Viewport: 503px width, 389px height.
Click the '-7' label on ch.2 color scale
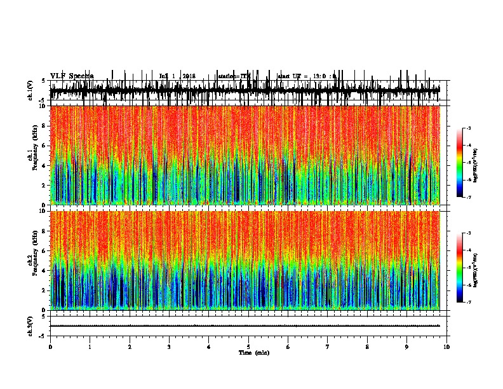coord(468,302)
